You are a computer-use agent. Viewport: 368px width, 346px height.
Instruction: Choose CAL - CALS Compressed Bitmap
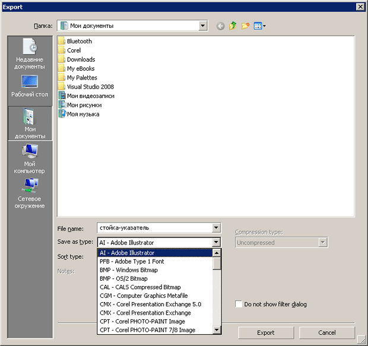[x=155, y=287]
